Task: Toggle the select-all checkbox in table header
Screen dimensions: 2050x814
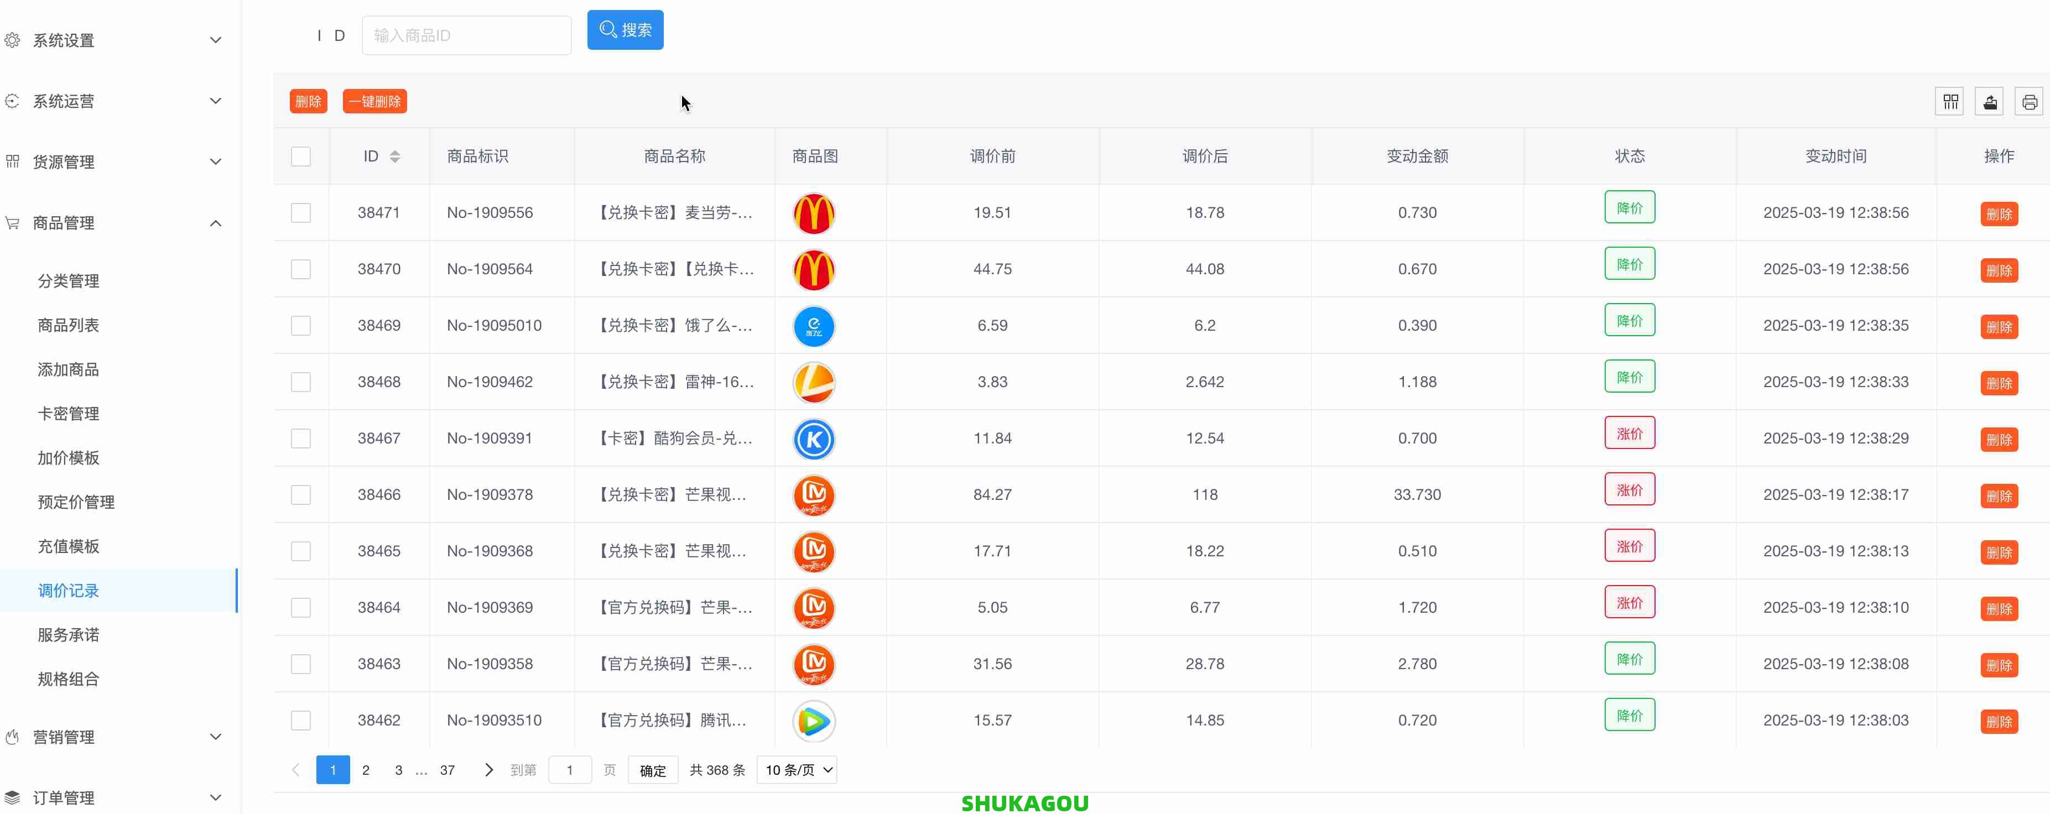Action: coord(301,156)
